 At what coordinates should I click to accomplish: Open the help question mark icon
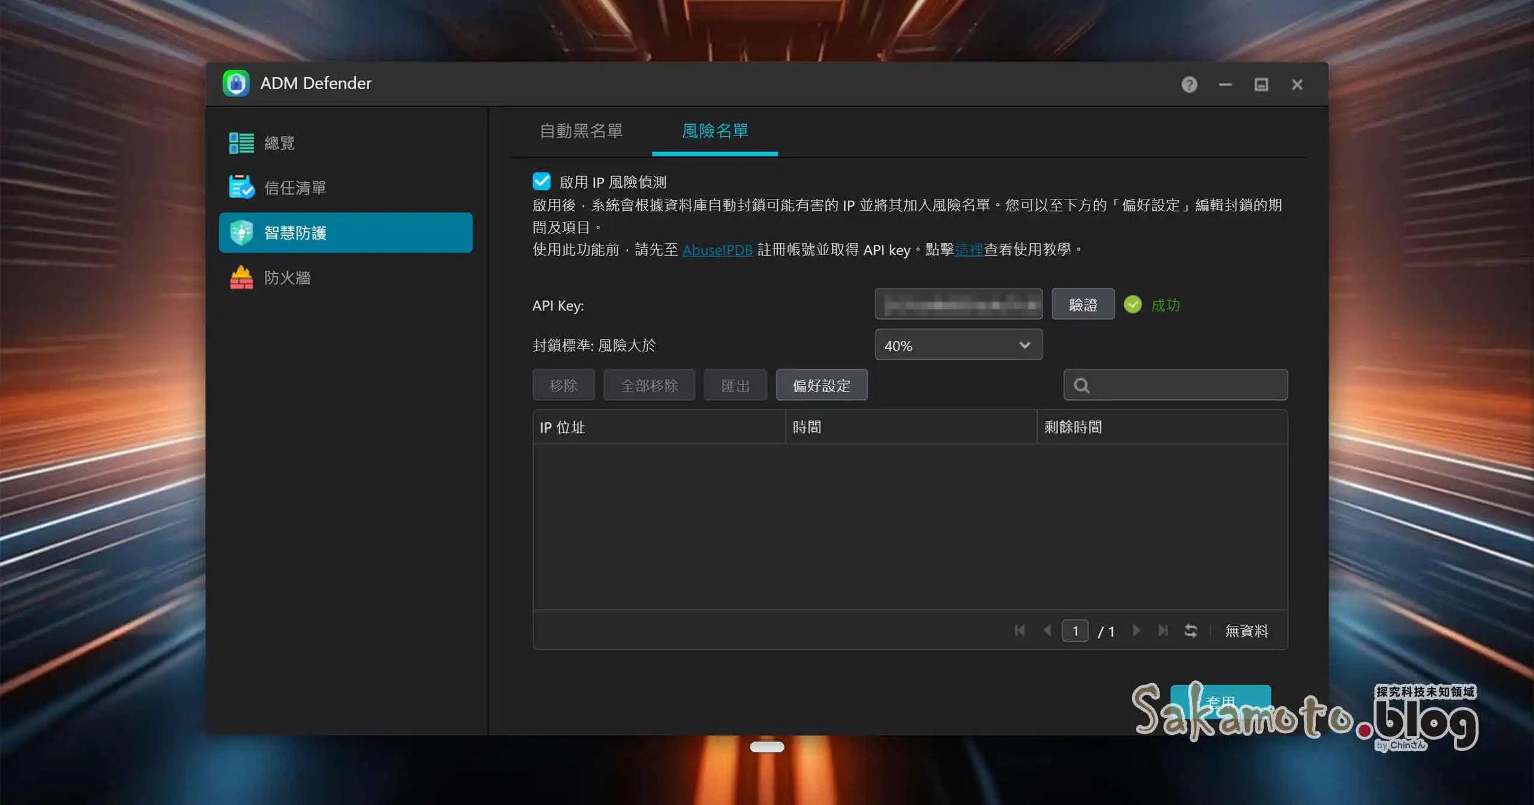point(1189,84)
